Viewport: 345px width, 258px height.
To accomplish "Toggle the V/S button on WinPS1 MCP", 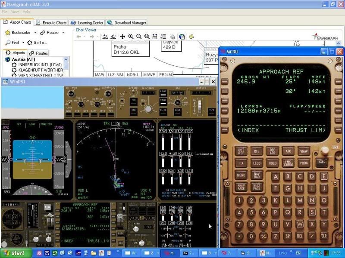I will coord(211,111).
